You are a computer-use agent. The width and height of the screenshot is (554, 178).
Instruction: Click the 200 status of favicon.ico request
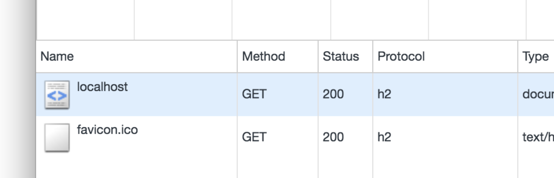coord(333,137)
